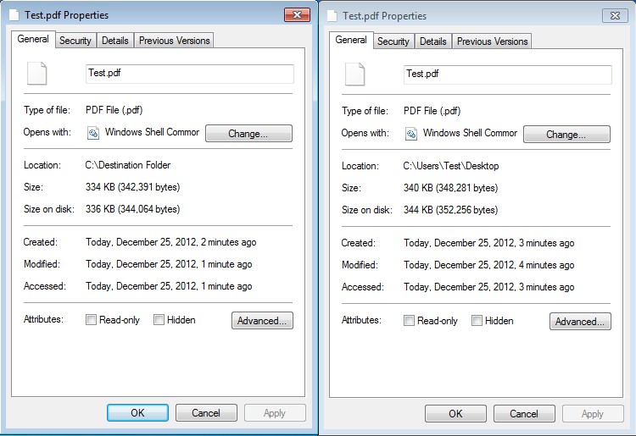Click Windows Shell Commor text in left window

tap(152, 132)
